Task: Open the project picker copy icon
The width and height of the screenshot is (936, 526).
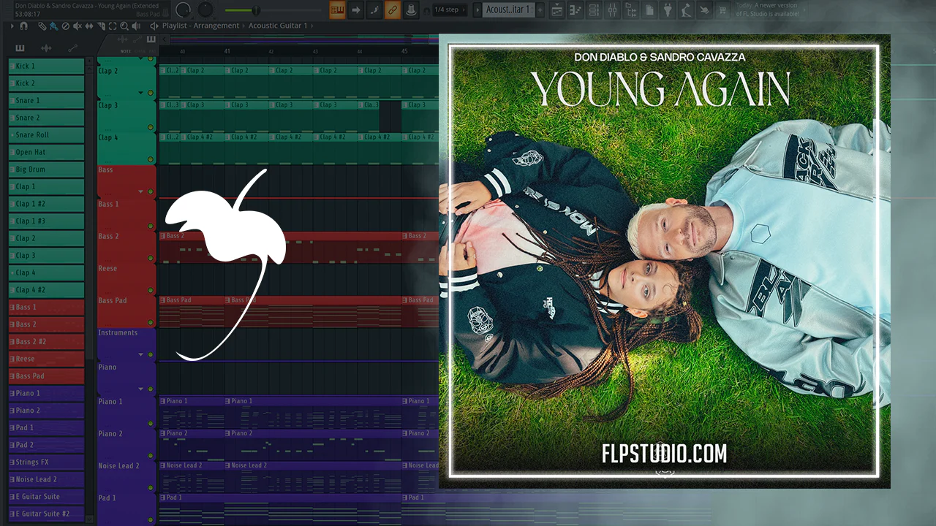Action: click(x=649, y=9)
